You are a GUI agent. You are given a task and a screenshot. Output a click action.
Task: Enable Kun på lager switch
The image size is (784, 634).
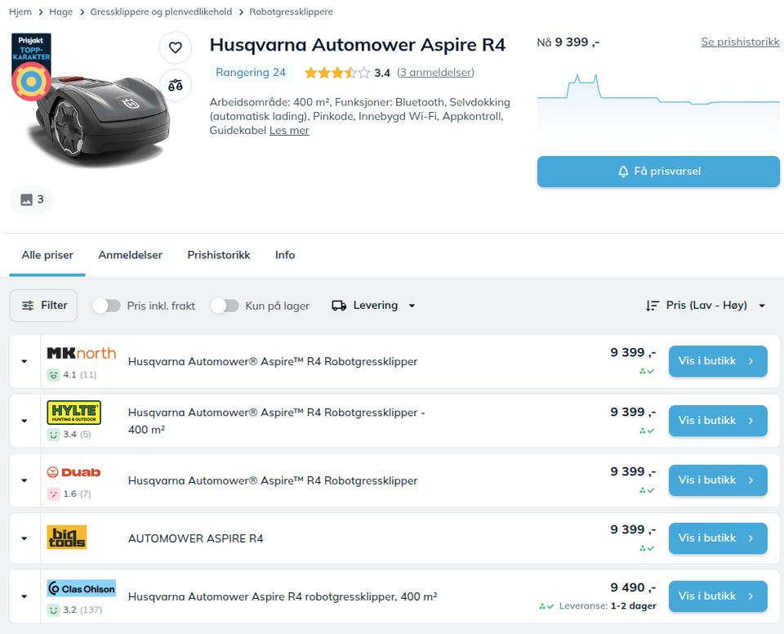pyautogui.click(x=225, y=306)
